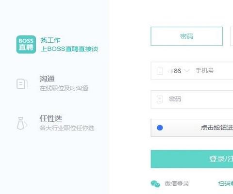Click the green WeChat icon
This screenshot has height=194, width=233.
[x=155, y=184]
